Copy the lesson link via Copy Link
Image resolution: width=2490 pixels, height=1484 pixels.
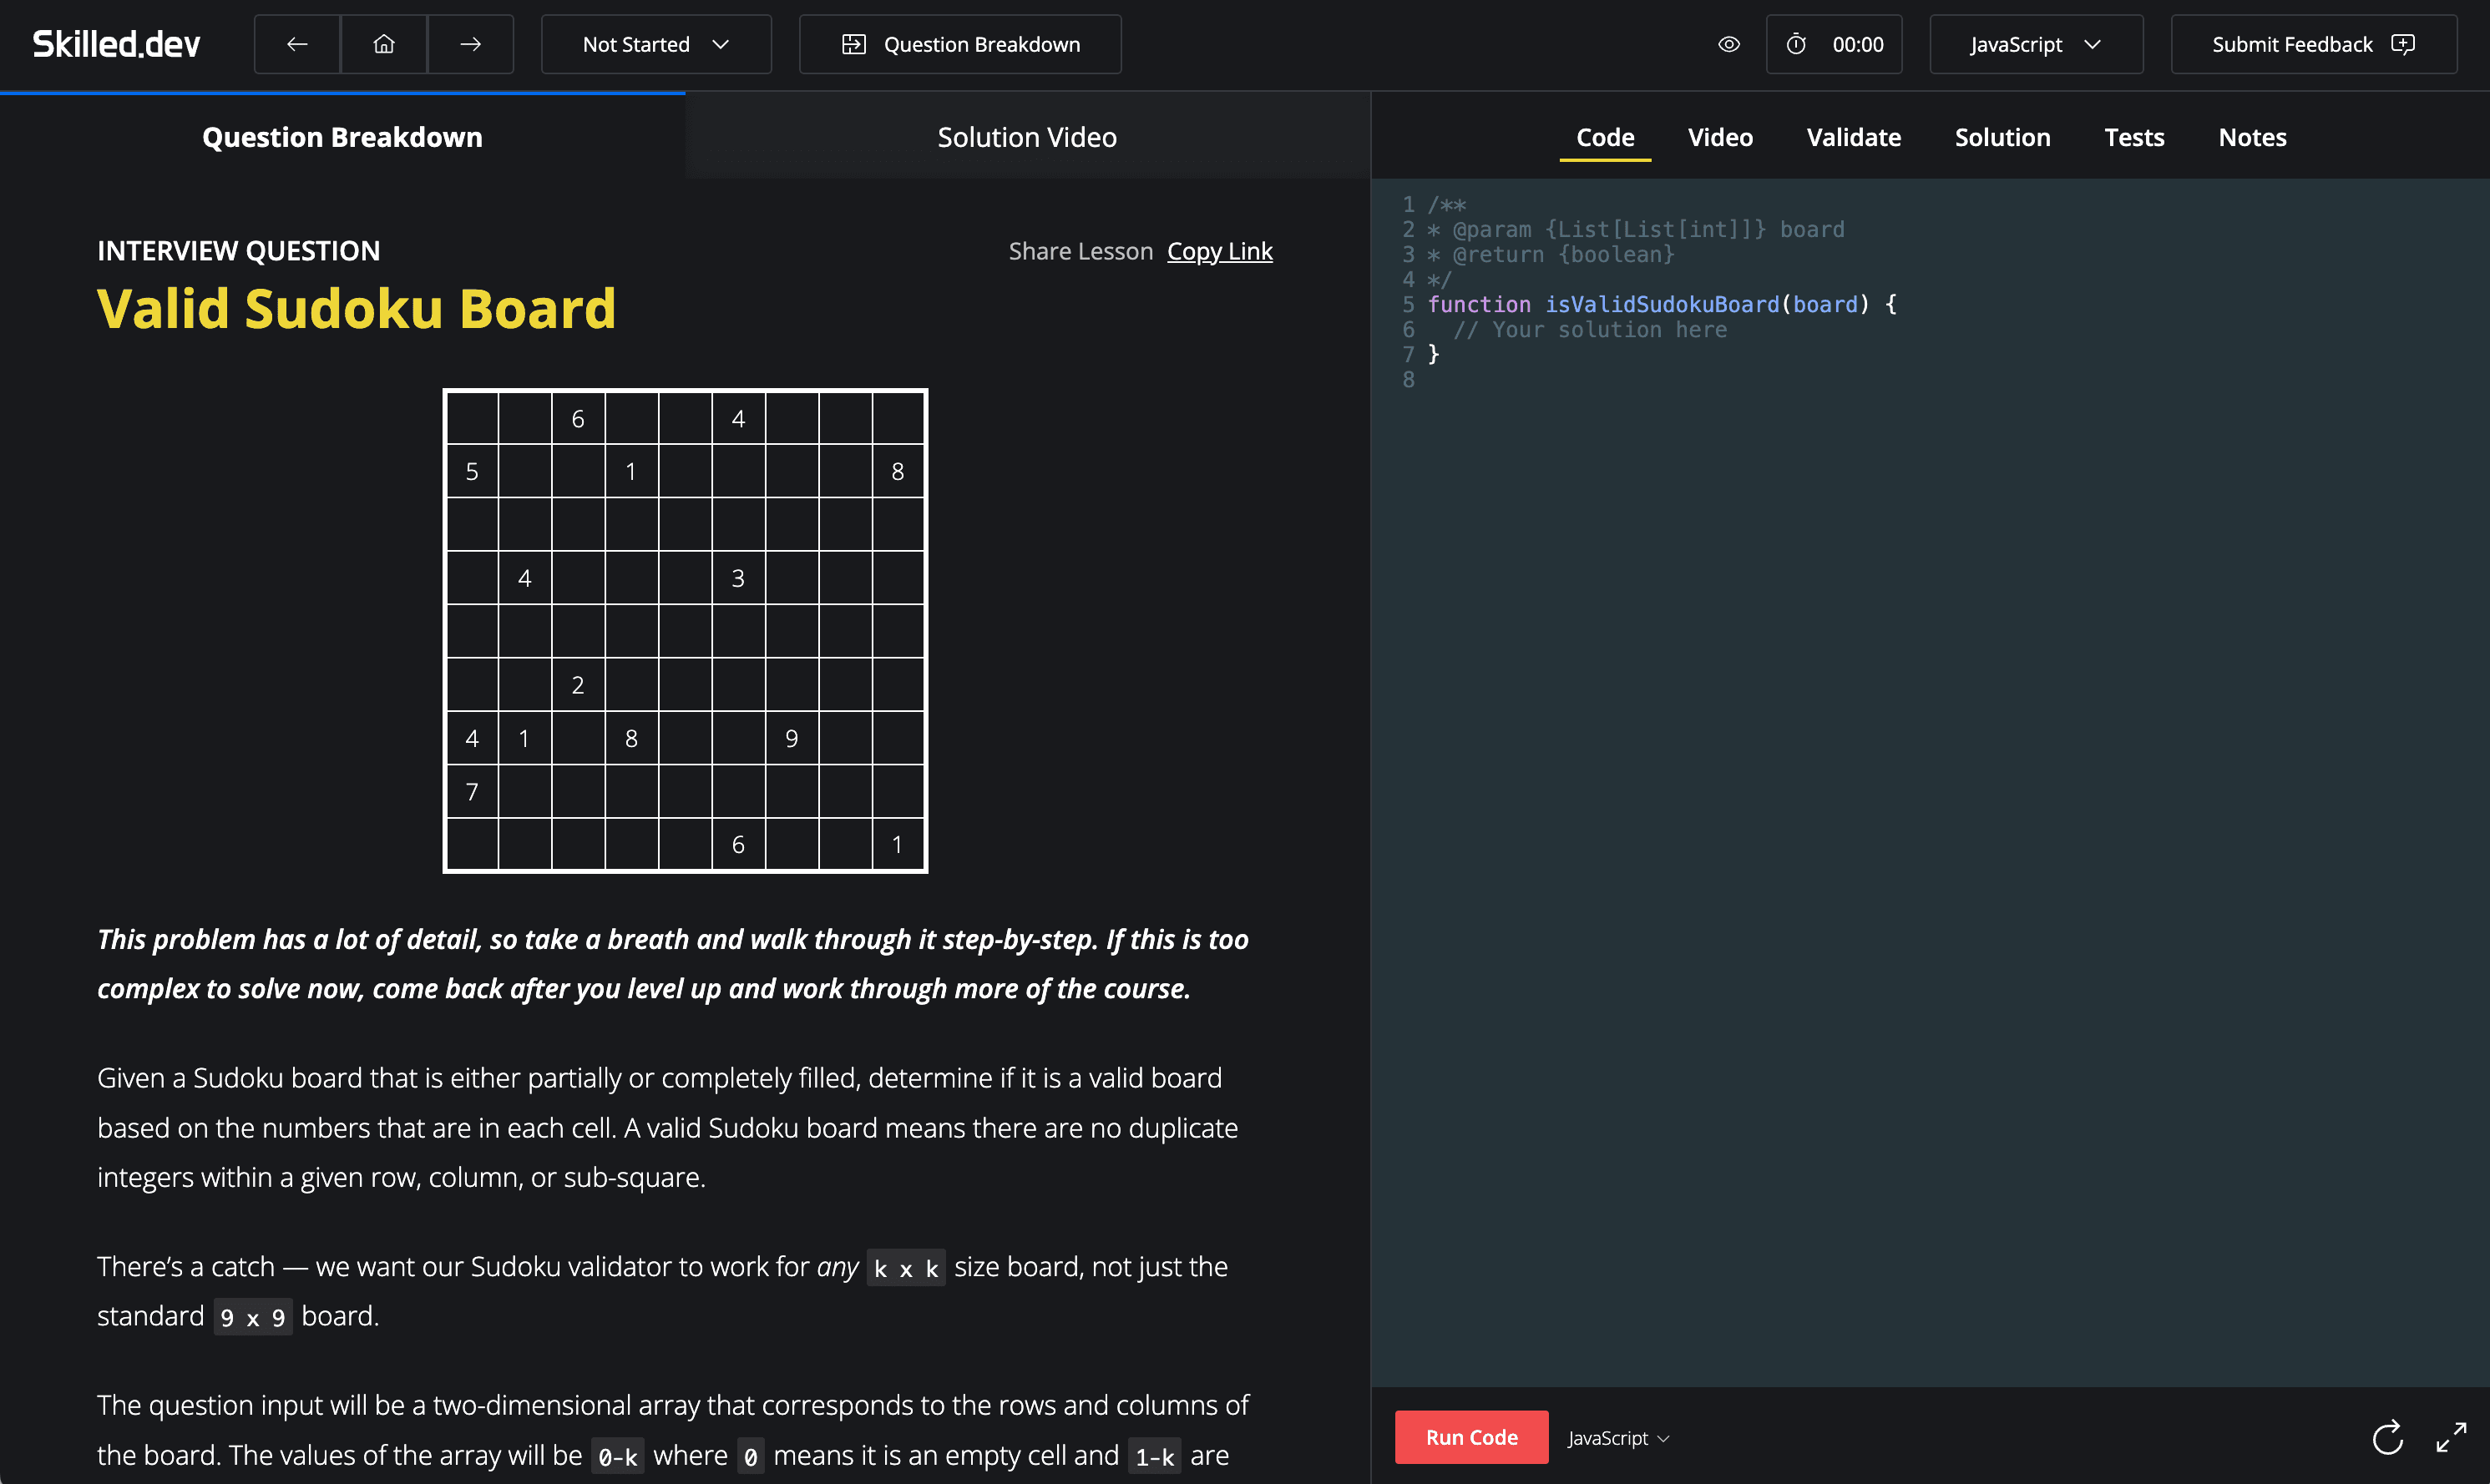[x=1219, y=251]
